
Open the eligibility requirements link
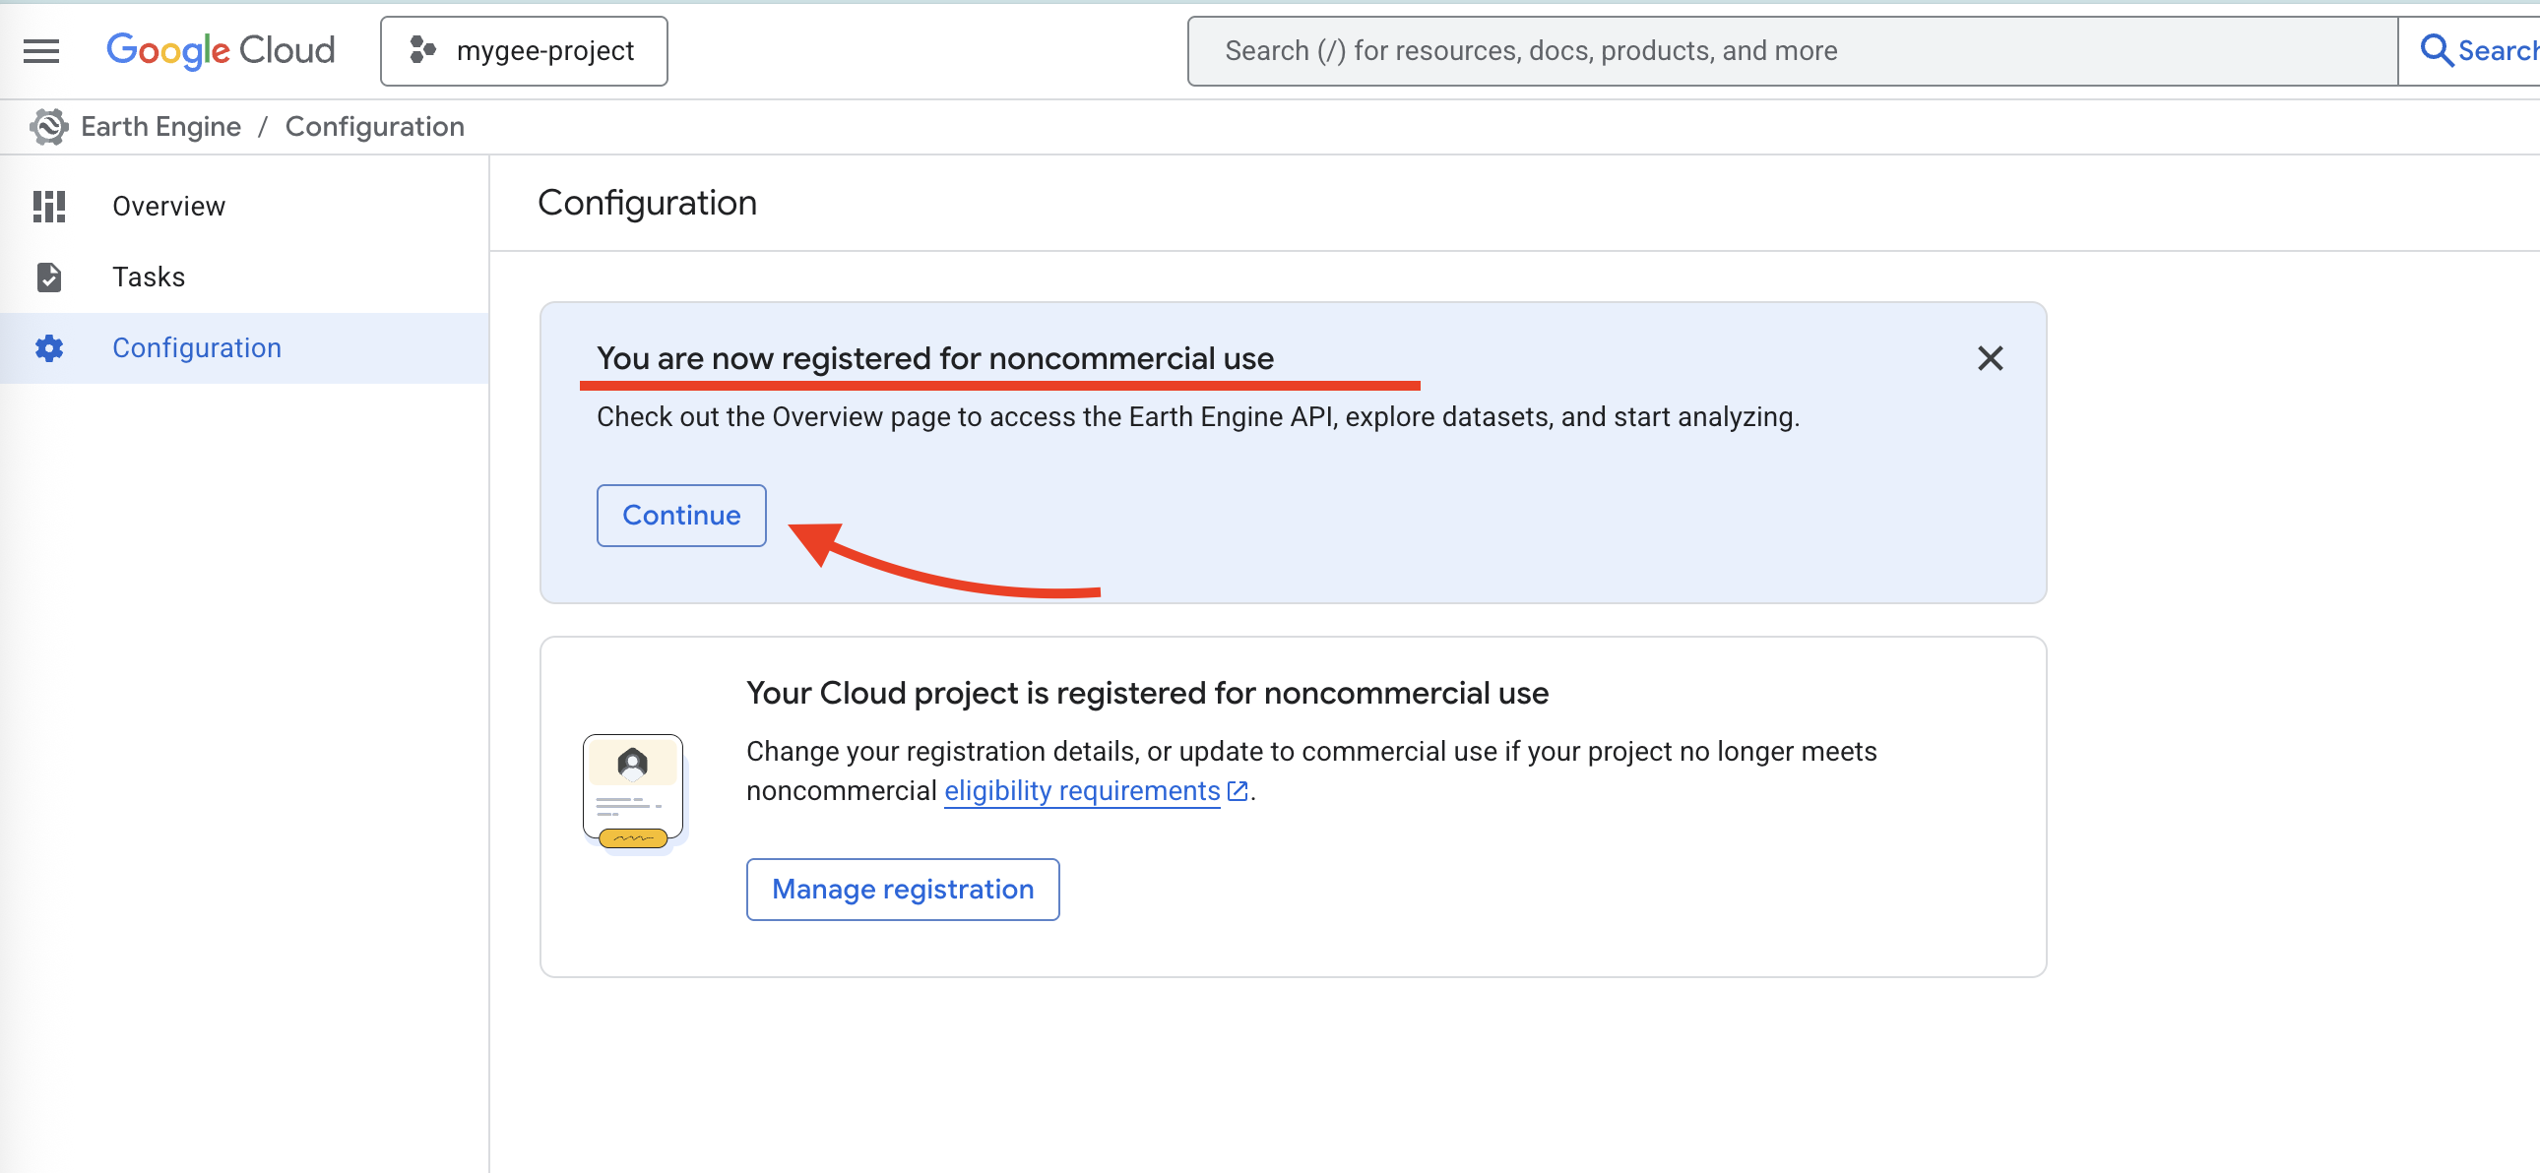1082,790
